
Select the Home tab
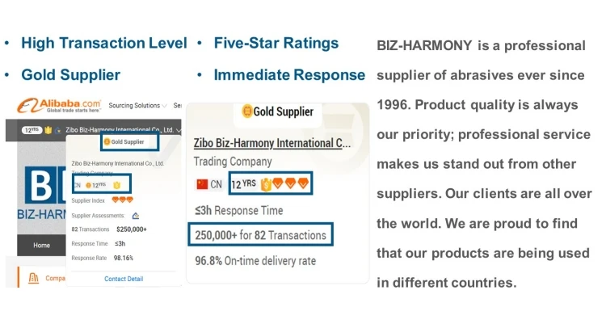(41, 246)
